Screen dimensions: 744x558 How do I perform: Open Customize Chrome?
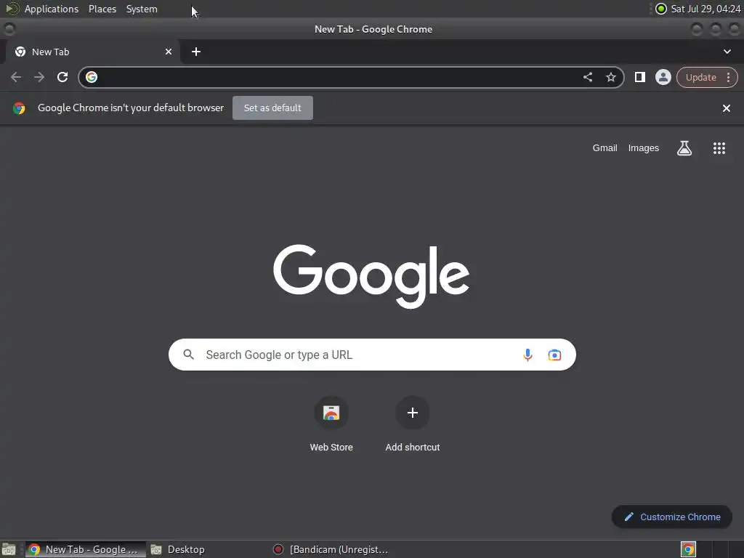672,517
